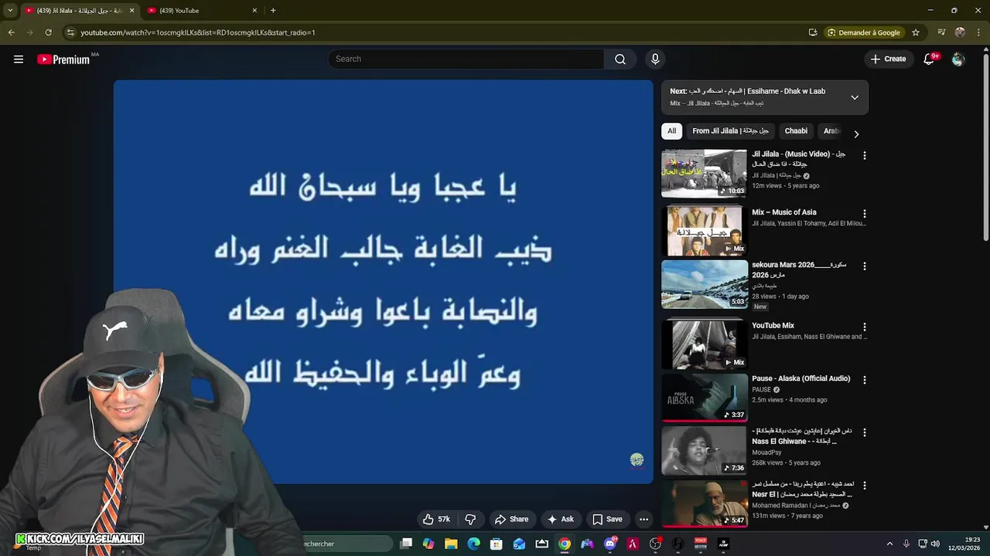The height and width of the screenshot is (556, 990).
Task: Dislike the video with thumbs down
Action: point(469,520)
